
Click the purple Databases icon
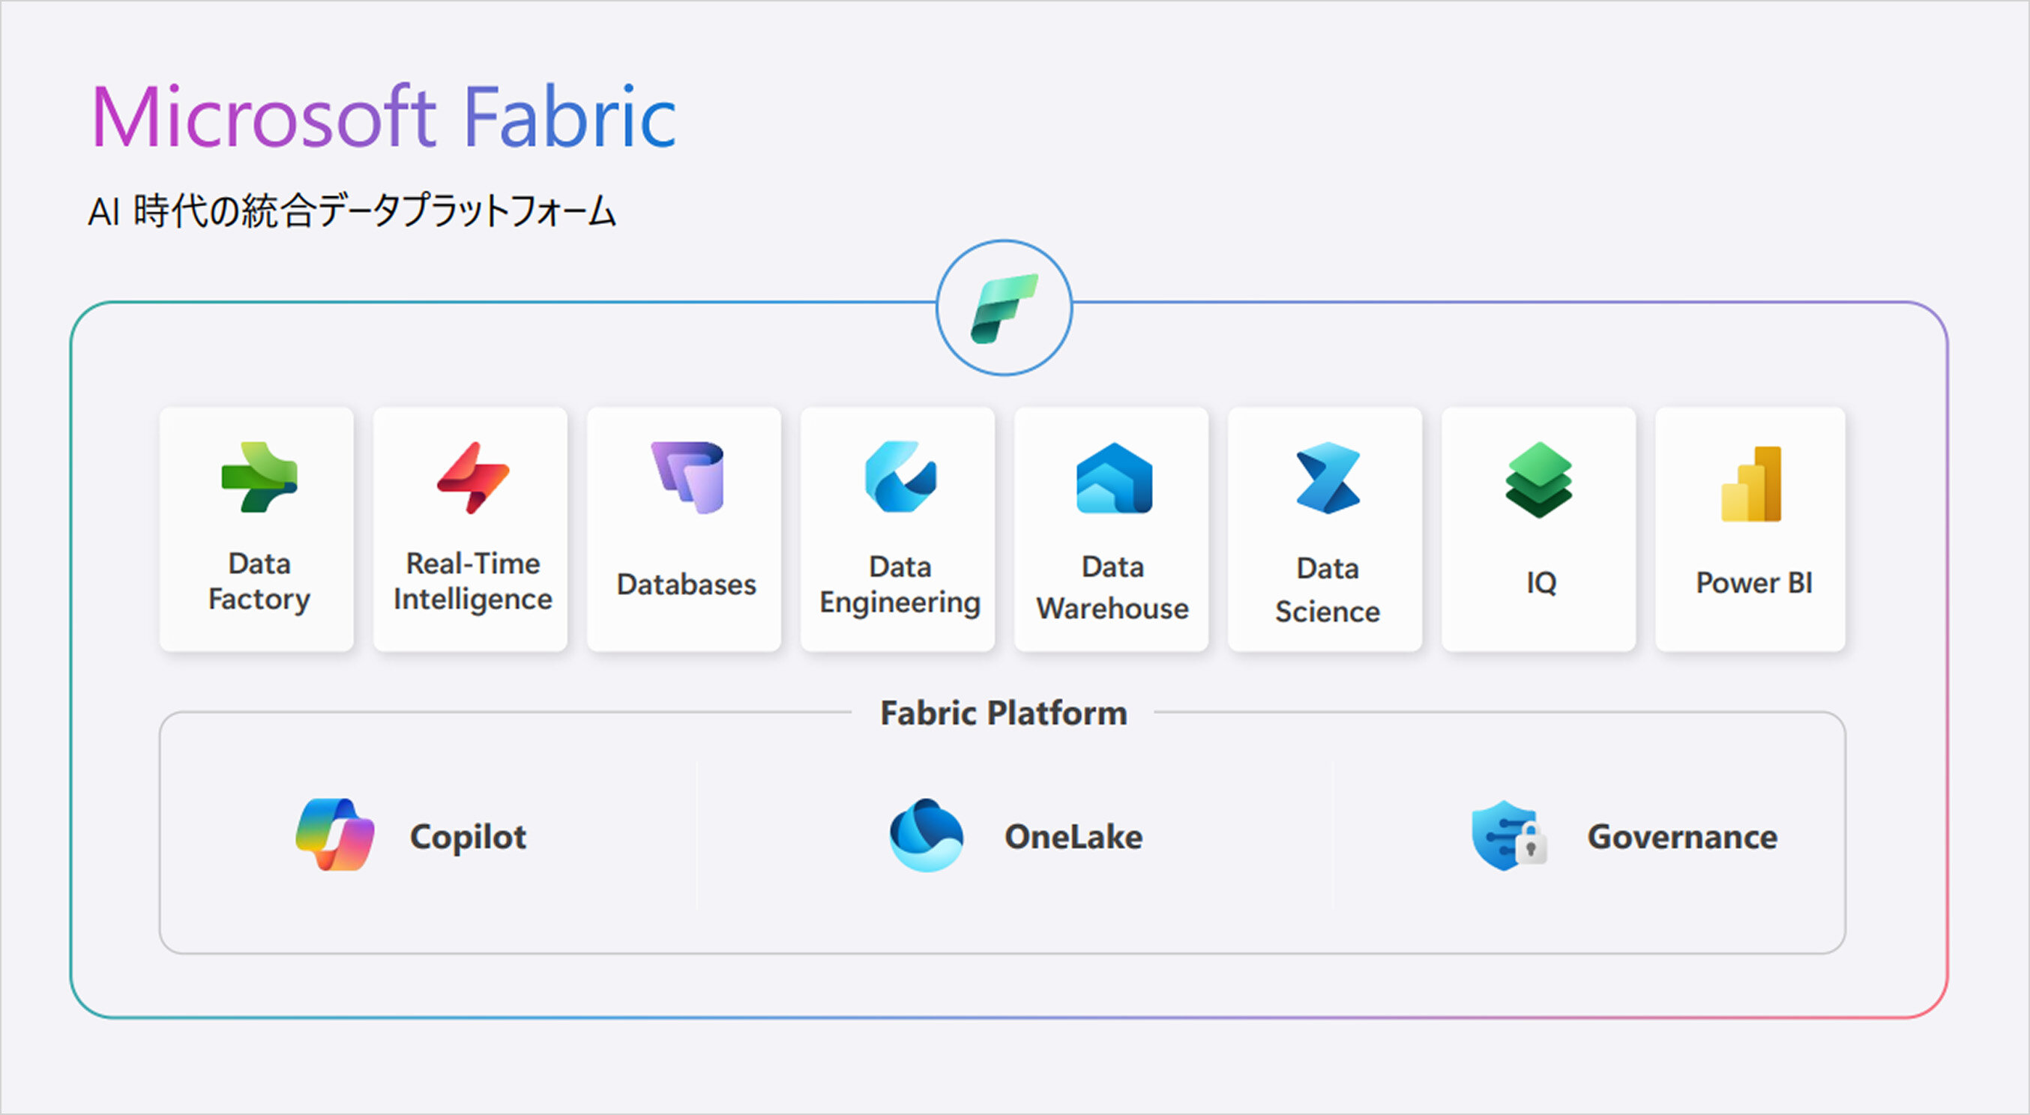[x=687, y=477]
